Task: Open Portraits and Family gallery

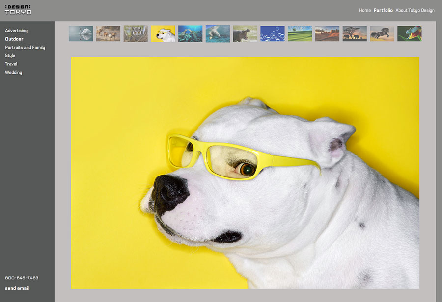Action: click(25, 48)
